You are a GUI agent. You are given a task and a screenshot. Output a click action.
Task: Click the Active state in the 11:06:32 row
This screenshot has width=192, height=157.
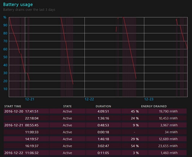click(67, 153)
